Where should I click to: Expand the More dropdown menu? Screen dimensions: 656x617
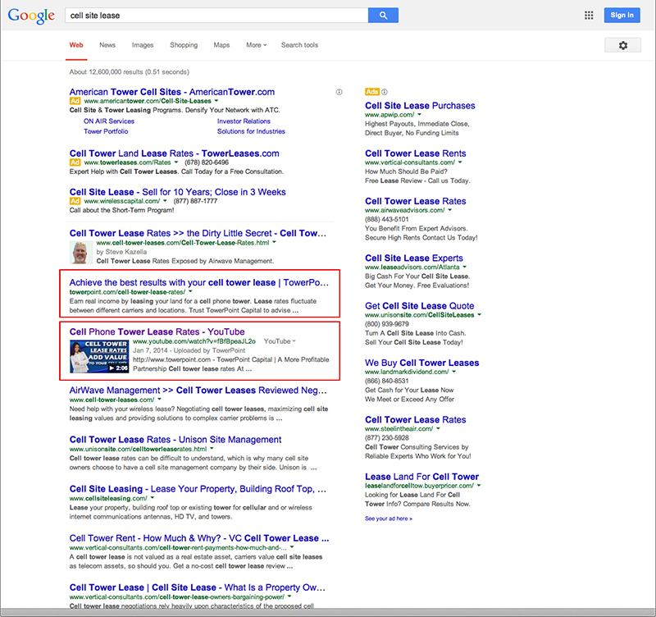(x=256, y=45)
